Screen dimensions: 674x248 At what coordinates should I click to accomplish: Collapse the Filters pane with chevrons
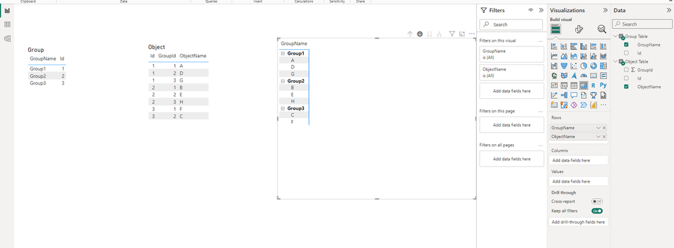[541, 10]
